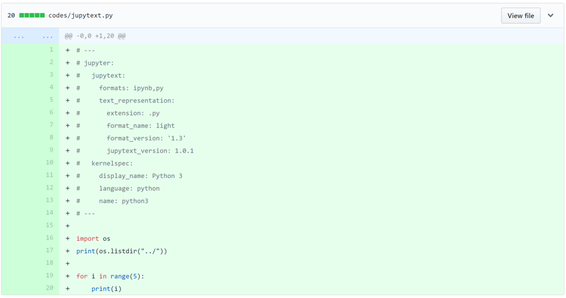Viewport: 566px width, 298px height.
Task: Select line number 9
Action: pos(51,150)
